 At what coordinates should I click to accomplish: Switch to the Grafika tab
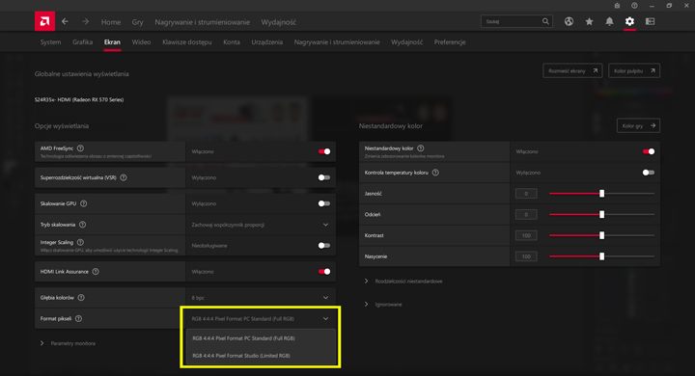(x=82, y=42)
